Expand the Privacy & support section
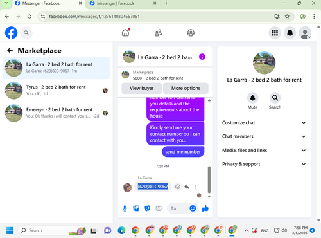The height and width of the screenshot is (238, 321). coord(264,164)
